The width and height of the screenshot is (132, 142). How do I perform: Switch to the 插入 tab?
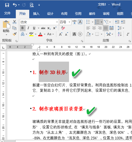[x=36, y=14]
